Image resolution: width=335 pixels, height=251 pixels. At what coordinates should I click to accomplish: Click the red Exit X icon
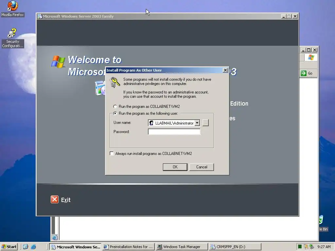(55, 199)
